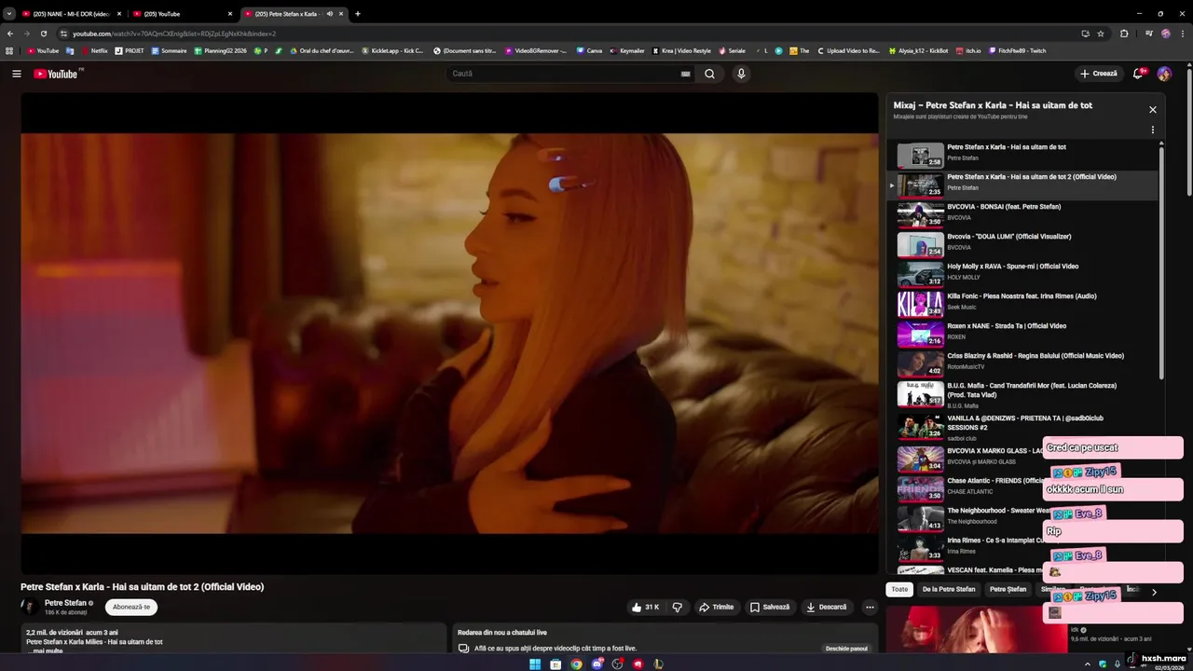Open browser extensions puzzle icon
The width and height of the screenshot is (1193, 671).
[x=1124, y=34]
